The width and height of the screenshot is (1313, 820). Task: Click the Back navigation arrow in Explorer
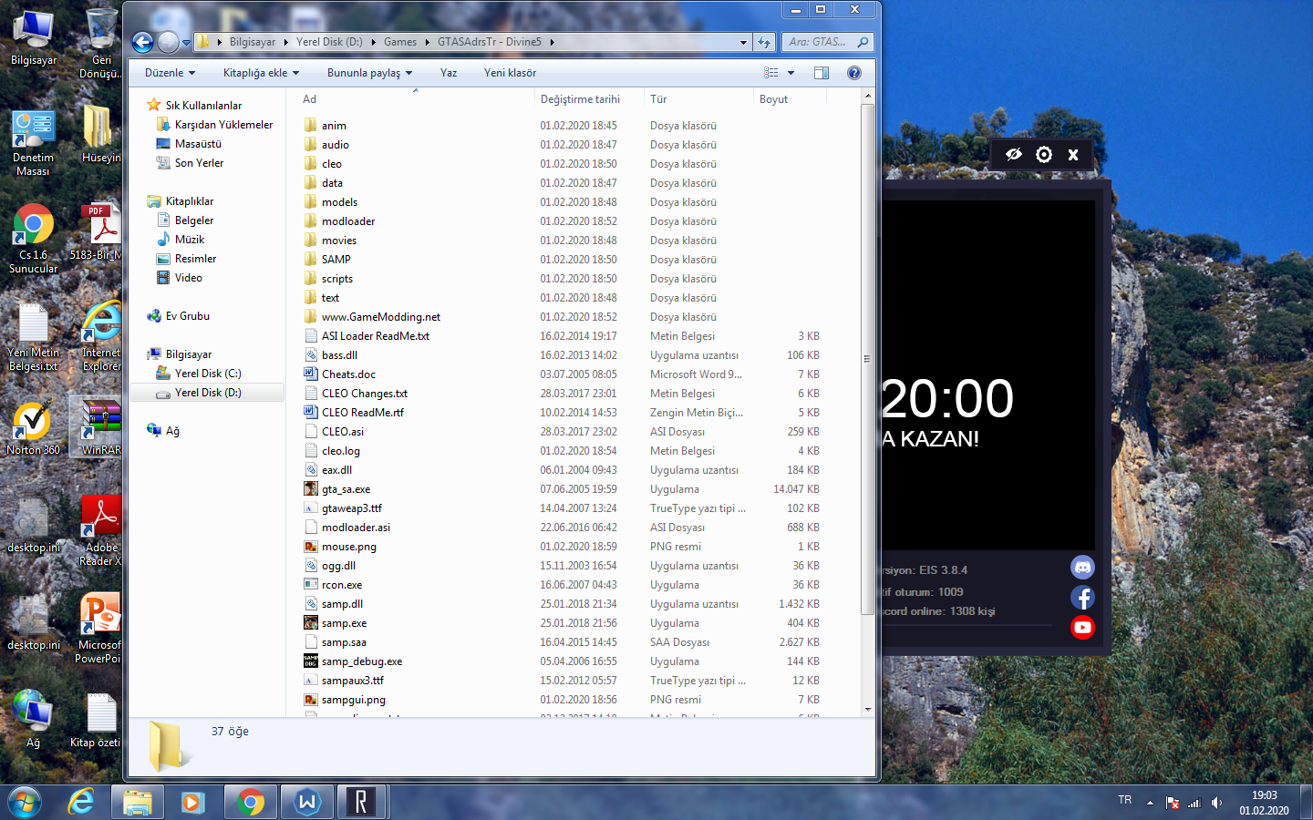pos(142,42)
